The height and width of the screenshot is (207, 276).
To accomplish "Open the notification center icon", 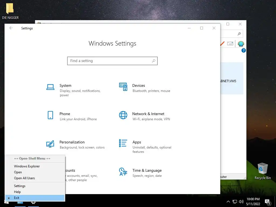I will 267,202.
